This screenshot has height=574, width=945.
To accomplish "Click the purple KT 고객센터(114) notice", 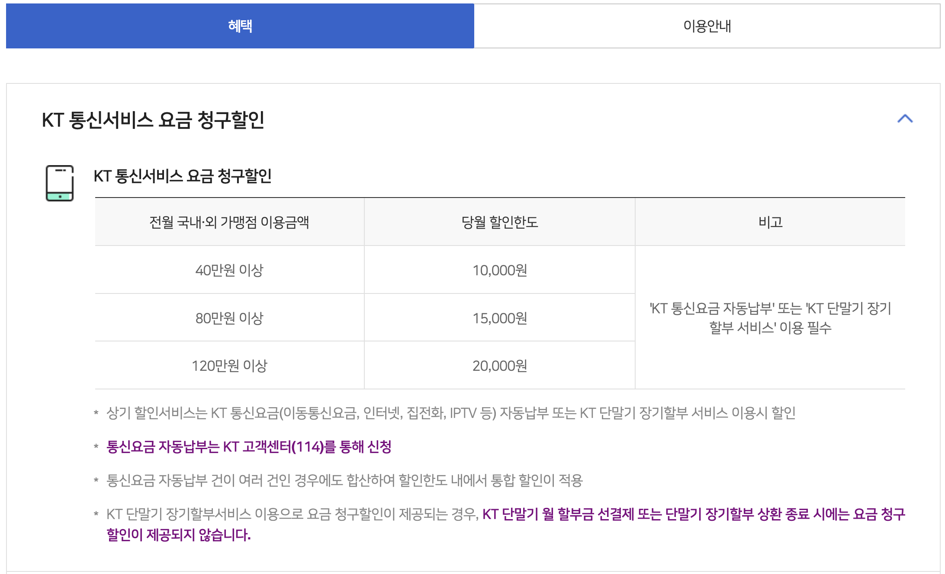I will [249, 446].
